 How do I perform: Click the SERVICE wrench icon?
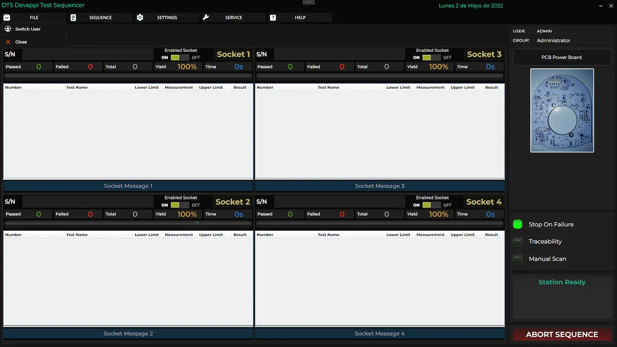[206, 17]
